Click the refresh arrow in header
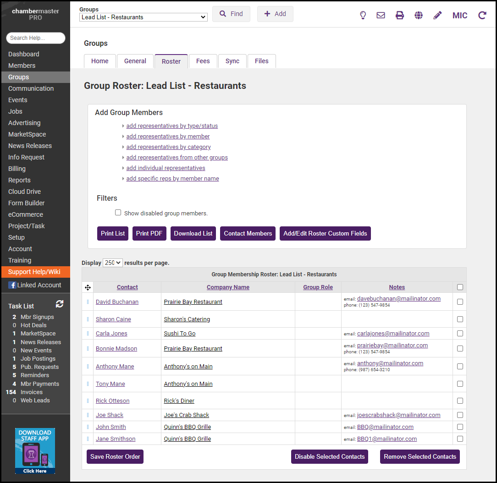Viewport: 497px width, 483px height. (x=482, y=15)
